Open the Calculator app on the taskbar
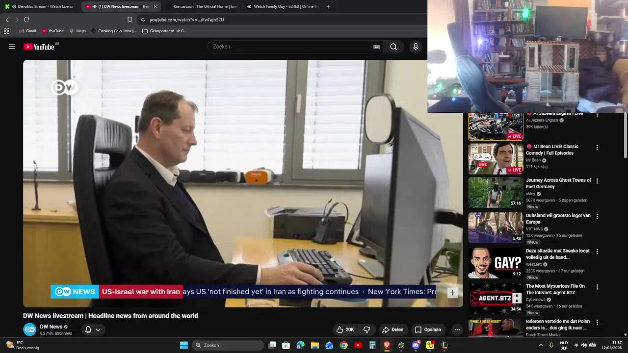 [372, 345]
